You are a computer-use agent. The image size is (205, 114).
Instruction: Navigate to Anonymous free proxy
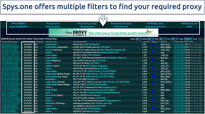click(121, 24)
